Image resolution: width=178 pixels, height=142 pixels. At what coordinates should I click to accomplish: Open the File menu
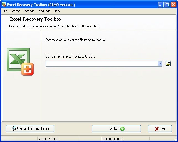(x=5, y=11)
